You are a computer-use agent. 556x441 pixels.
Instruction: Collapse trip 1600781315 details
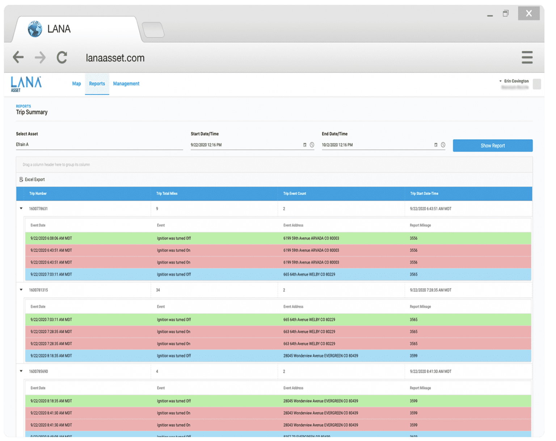click(21, 290)
